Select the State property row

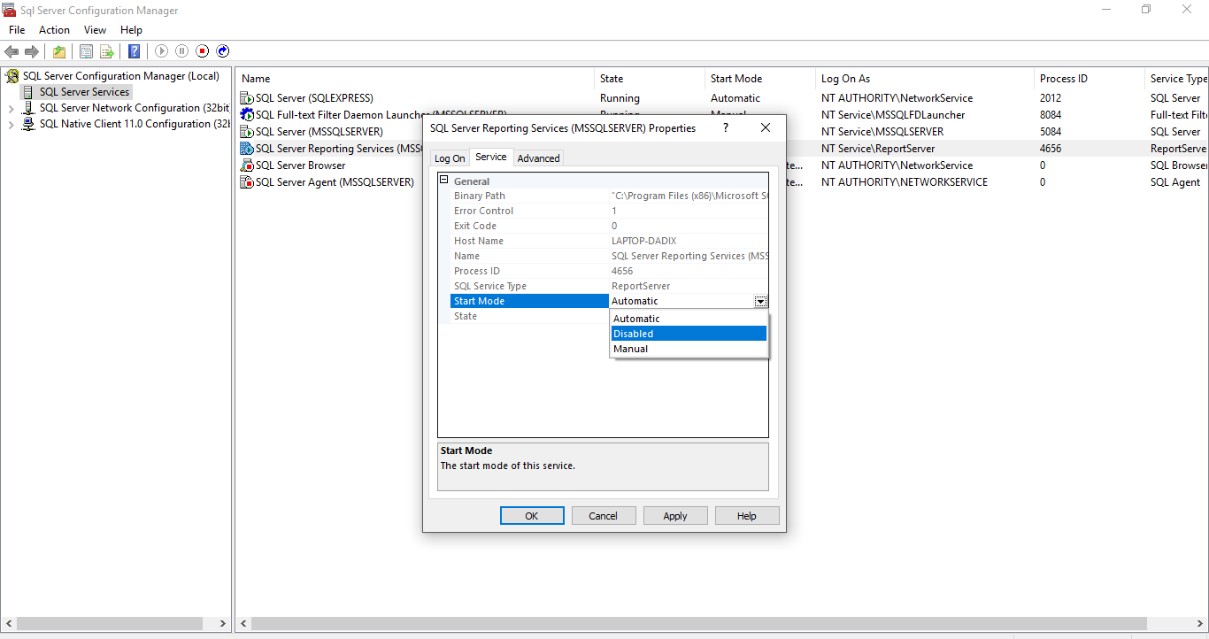(529, 316)
